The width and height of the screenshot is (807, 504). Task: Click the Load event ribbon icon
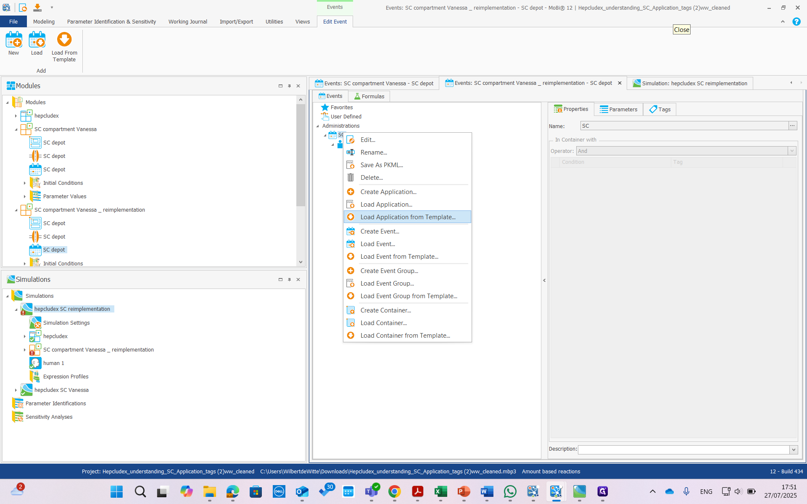tap(37, 40)
